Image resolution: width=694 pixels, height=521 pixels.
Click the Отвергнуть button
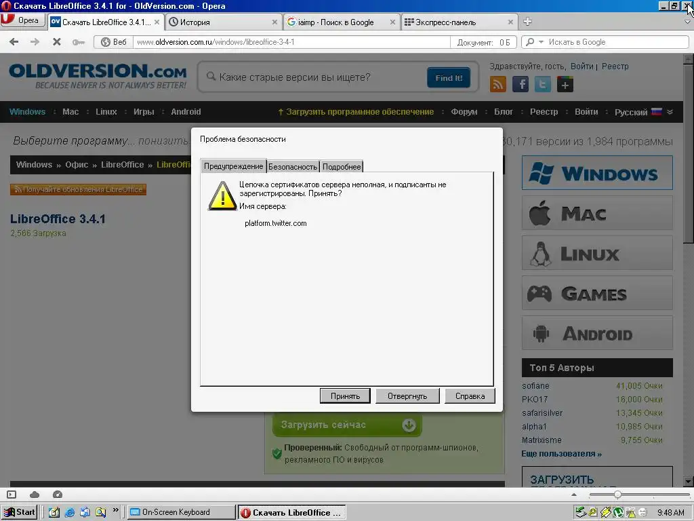coord(407,396)
